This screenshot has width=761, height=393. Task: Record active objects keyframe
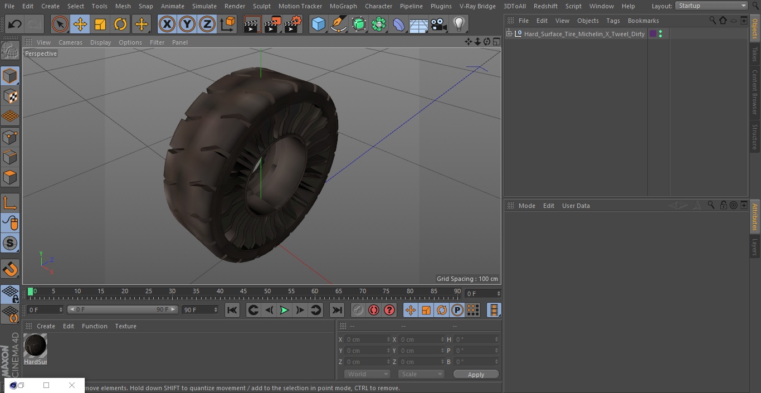click(358, 310)
